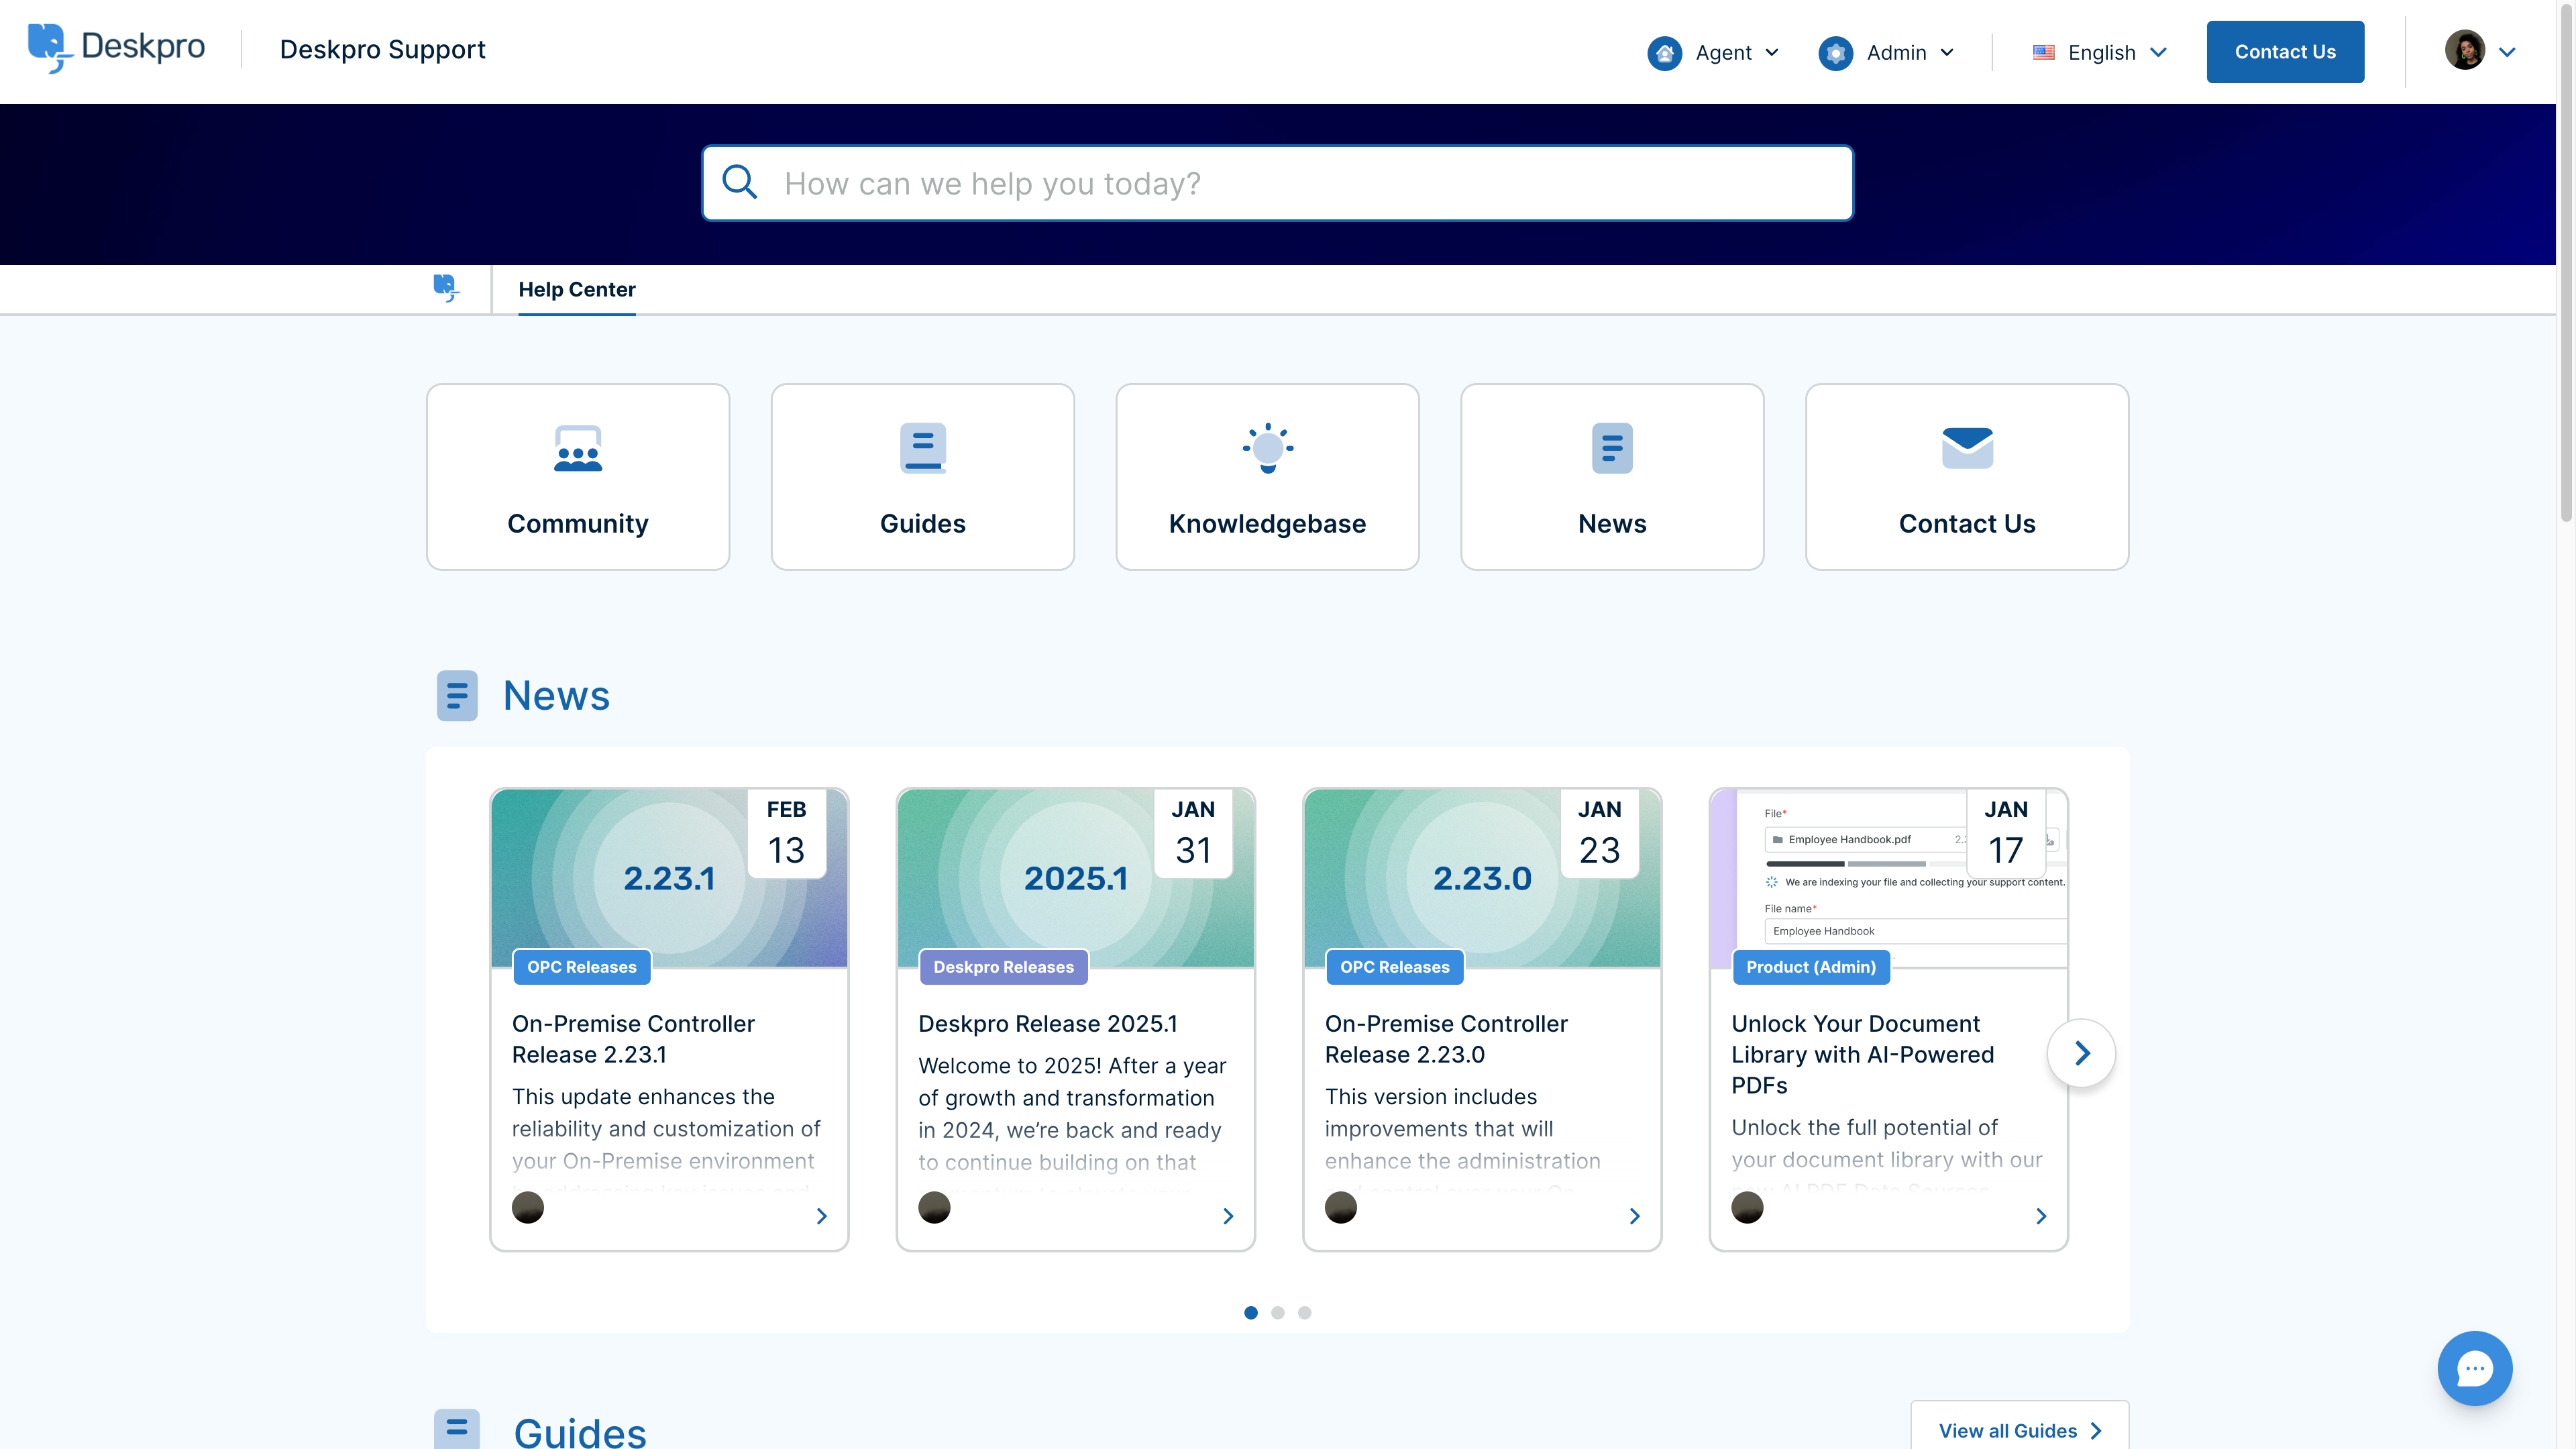Advance news carousel with next arrow
Screen dimensions: 2576x1449
click(2081, 1053)
